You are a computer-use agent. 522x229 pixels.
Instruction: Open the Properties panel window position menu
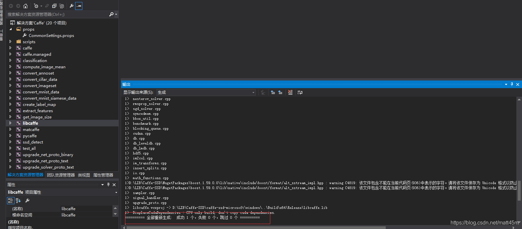(x=103, y=185)
